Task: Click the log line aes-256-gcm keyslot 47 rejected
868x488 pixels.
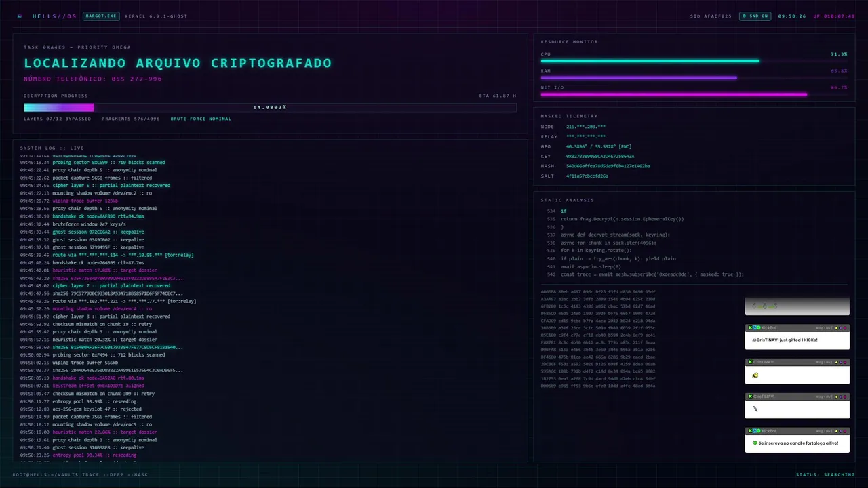Action: [x=81, y=409]
